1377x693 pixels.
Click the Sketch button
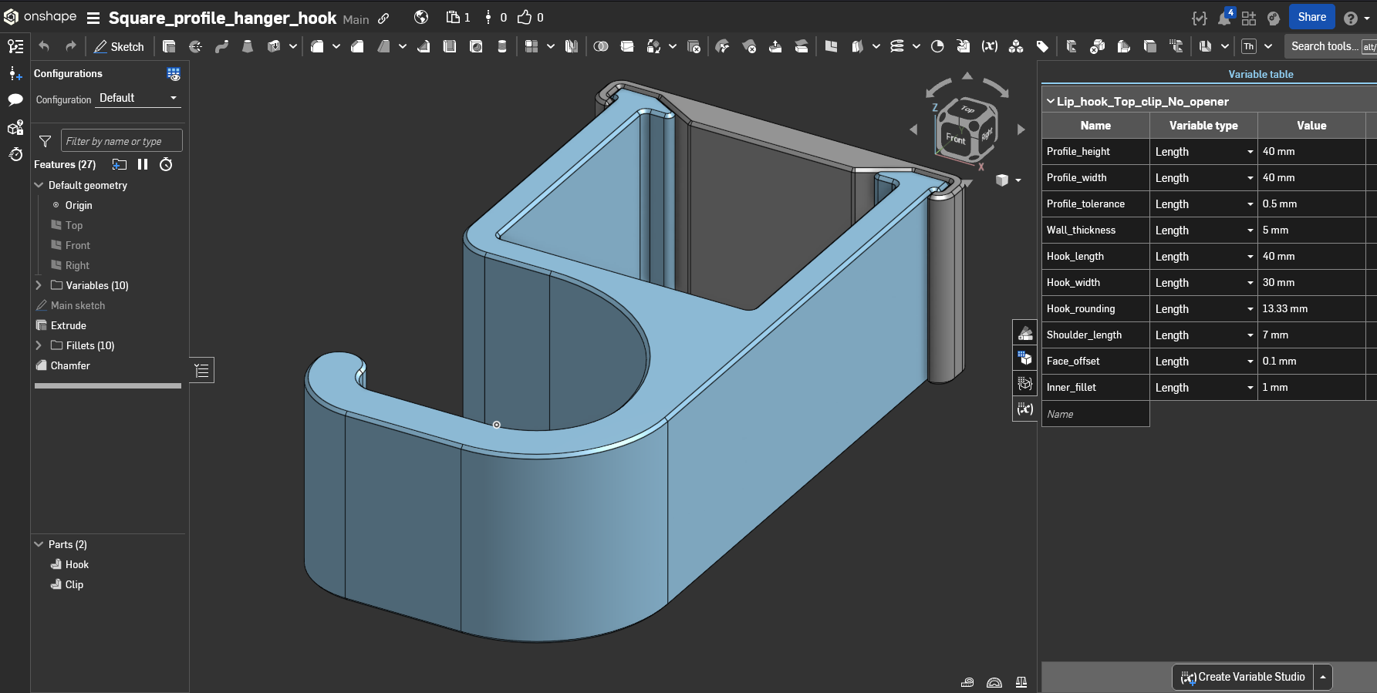pos(119,46)
